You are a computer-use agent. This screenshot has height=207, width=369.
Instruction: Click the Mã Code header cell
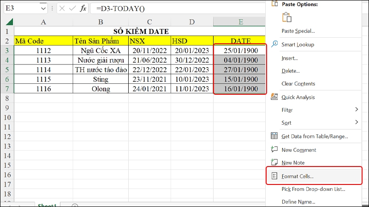pyautogui.click(x=43, y=41)
